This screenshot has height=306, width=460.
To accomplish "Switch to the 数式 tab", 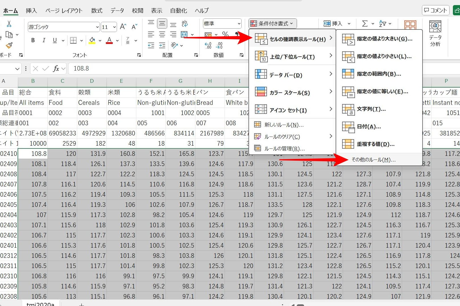I will tap(97, 10).
